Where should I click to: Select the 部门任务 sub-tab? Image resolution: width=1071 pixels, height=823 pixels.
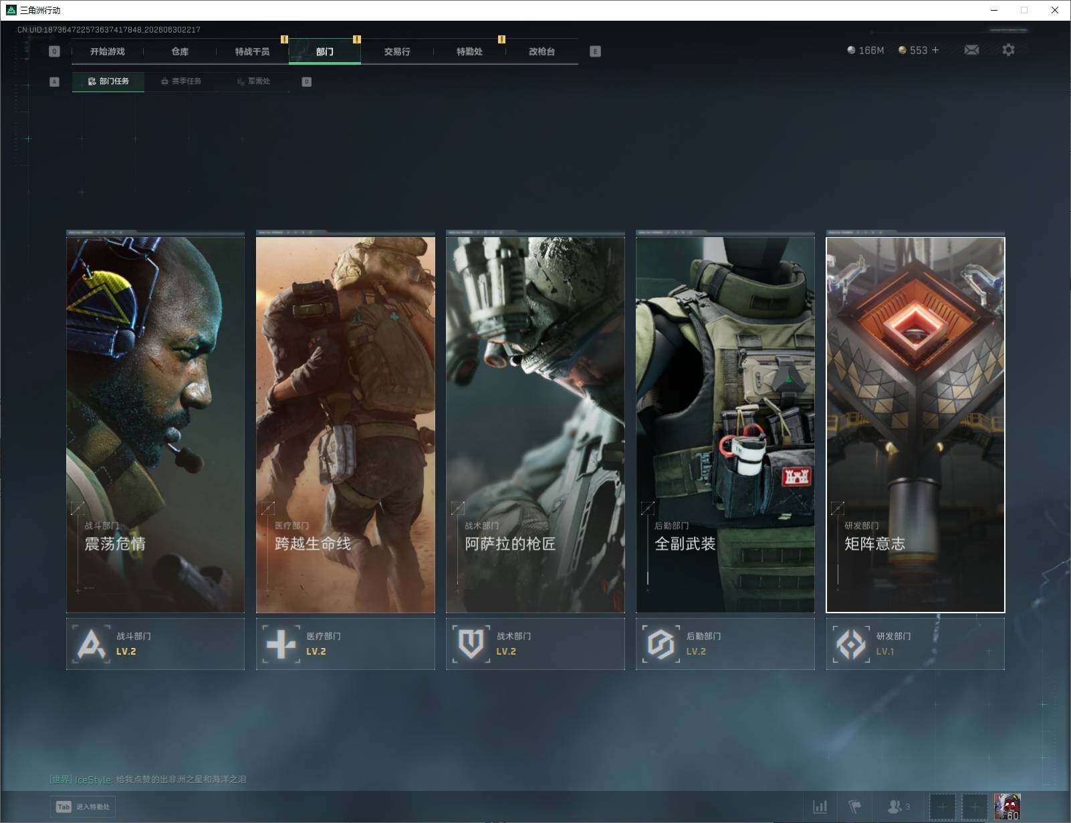click(x=108, y=81)
